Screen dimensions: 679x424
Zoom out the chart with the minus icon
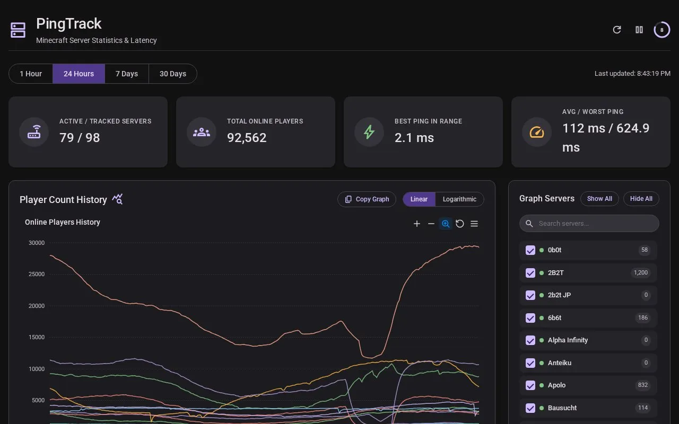tap(431, 224)
